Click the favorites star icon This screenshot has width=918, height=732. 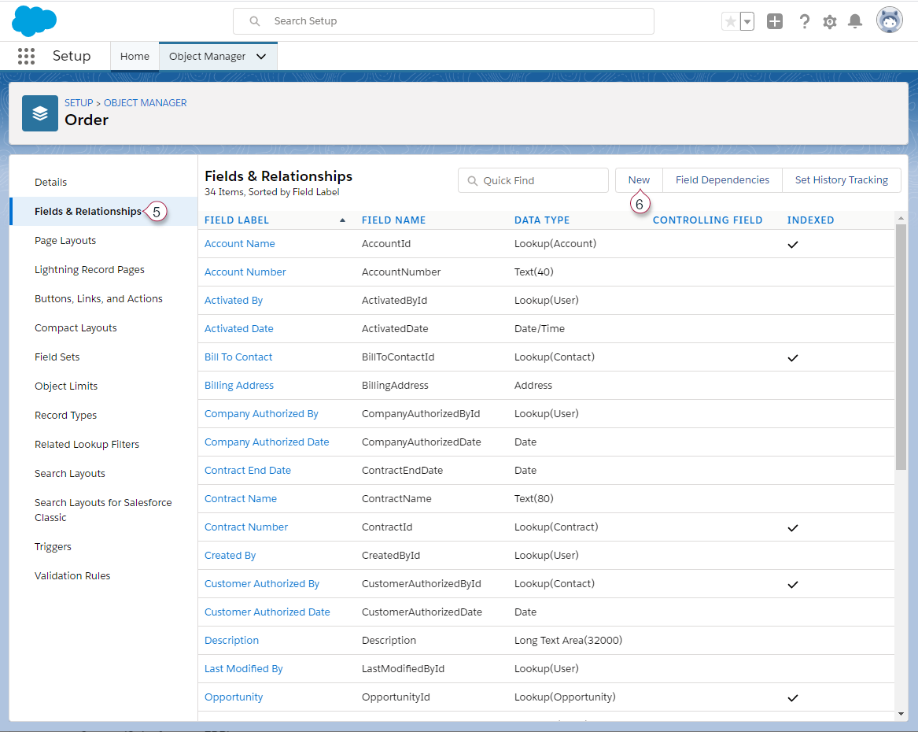730,22
